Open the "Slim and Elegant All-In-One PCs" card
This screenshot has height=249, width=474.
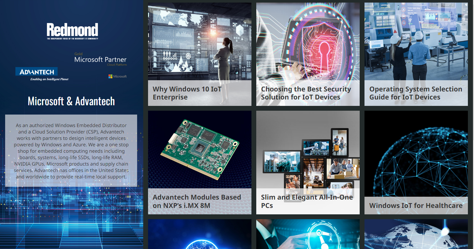click(x=308, y=163)
